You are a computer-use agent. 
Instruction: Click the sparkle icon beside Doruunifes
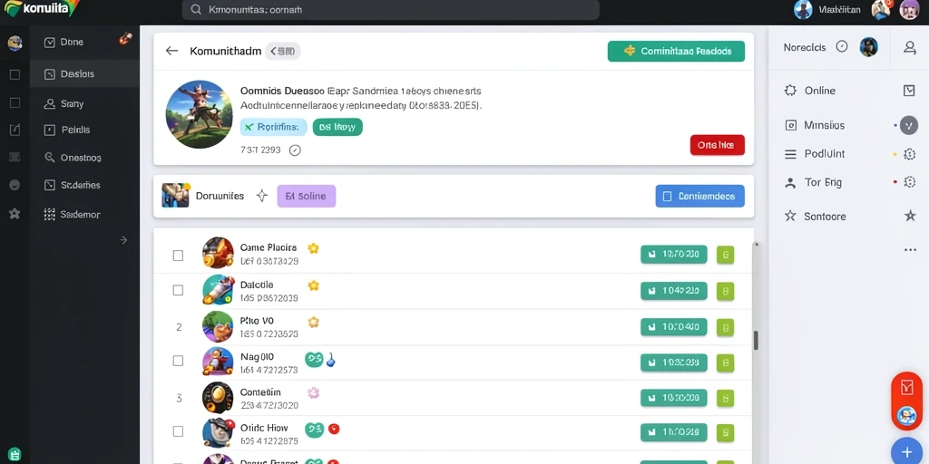(x=262, y=196)
